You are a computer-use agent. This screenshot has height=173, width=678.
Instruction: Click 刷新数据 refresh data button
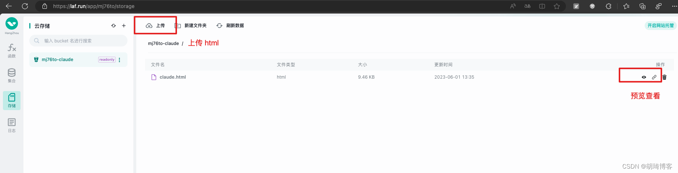[x=230, y=26]
